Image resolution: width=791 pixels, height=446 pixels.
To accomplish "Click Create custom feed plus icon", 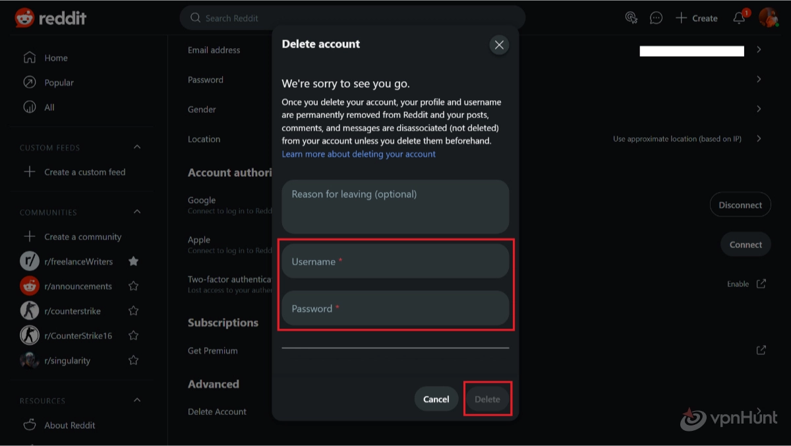I will click(29, 172).
